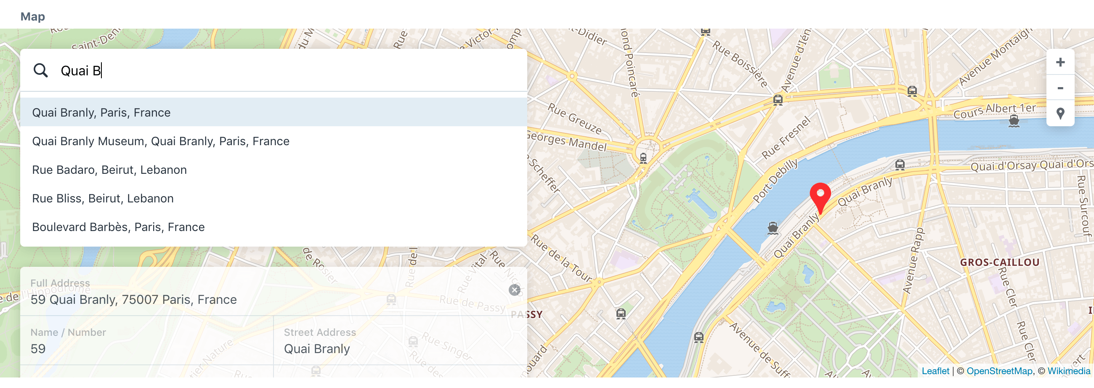Viewport: 1094px width, 388px height.
Task: Click the train station icon near Quai d'Orsay
Action: point(900,165)
